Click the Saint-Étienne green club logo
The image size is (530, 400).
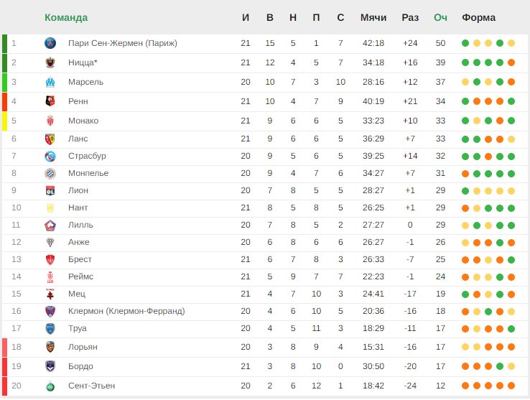(x=50, y=386)
